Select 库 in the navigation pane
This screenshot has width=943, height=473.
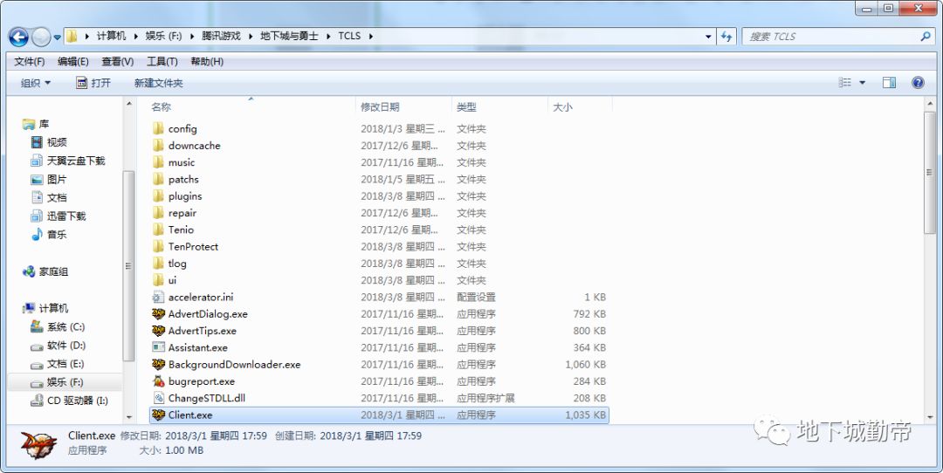[38, 124]
